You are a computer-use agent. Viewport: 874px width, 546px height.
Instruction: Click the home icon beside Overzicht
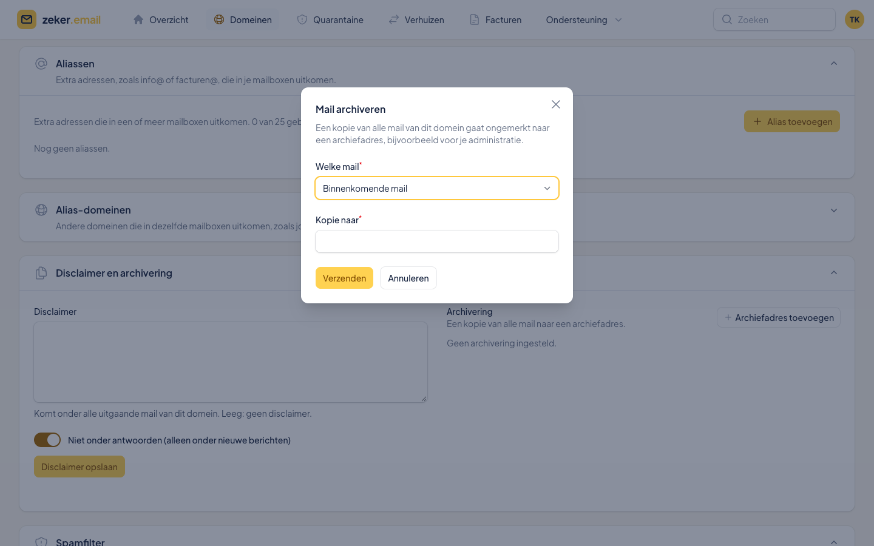[x=138, y=19]
